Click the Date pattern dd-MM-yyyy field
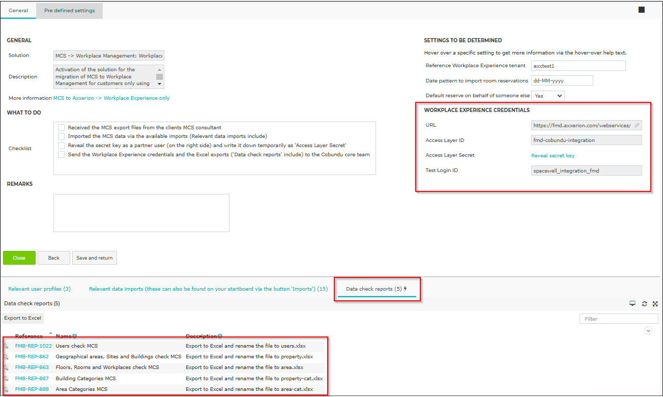This screenshot has width=663, height=397. point(562,80)
